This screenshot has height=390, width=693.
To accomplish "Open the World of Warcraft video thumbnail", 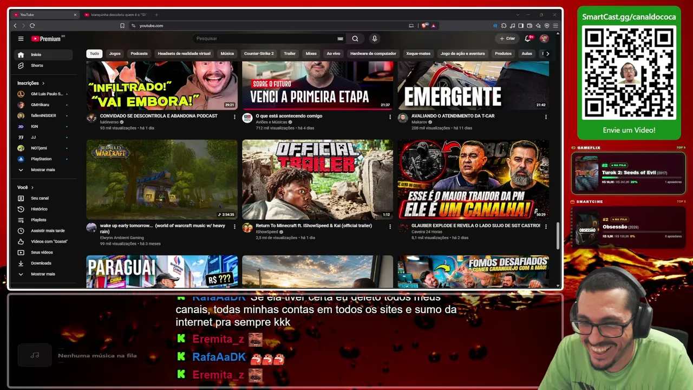I will tap(162, 179).
